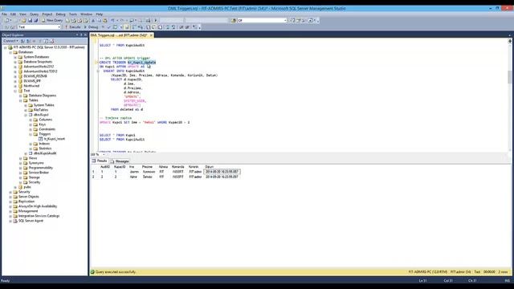
Task: Expand the dbo.KupciAudit table node
Action: click(26, 153)
